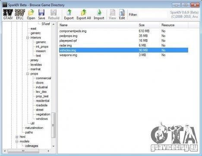Image resolution: width=202 pixels, height=156 pixels.
Task: Click the Import toolbar icon
Action: coord(99,14)
